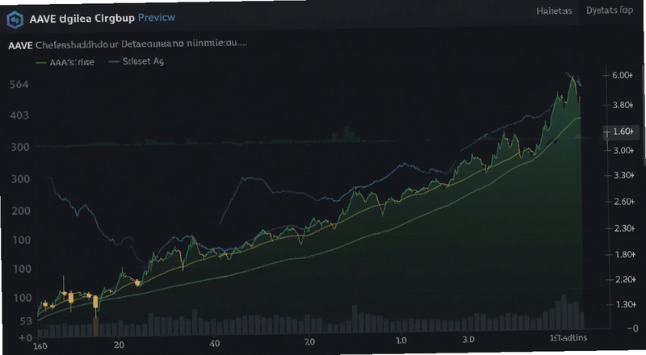Open the Preview link in header
Viewport: 646px width, 355px height.
[157, 18]
